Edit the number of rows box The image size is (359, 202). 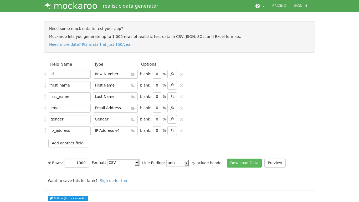(76, 163)
